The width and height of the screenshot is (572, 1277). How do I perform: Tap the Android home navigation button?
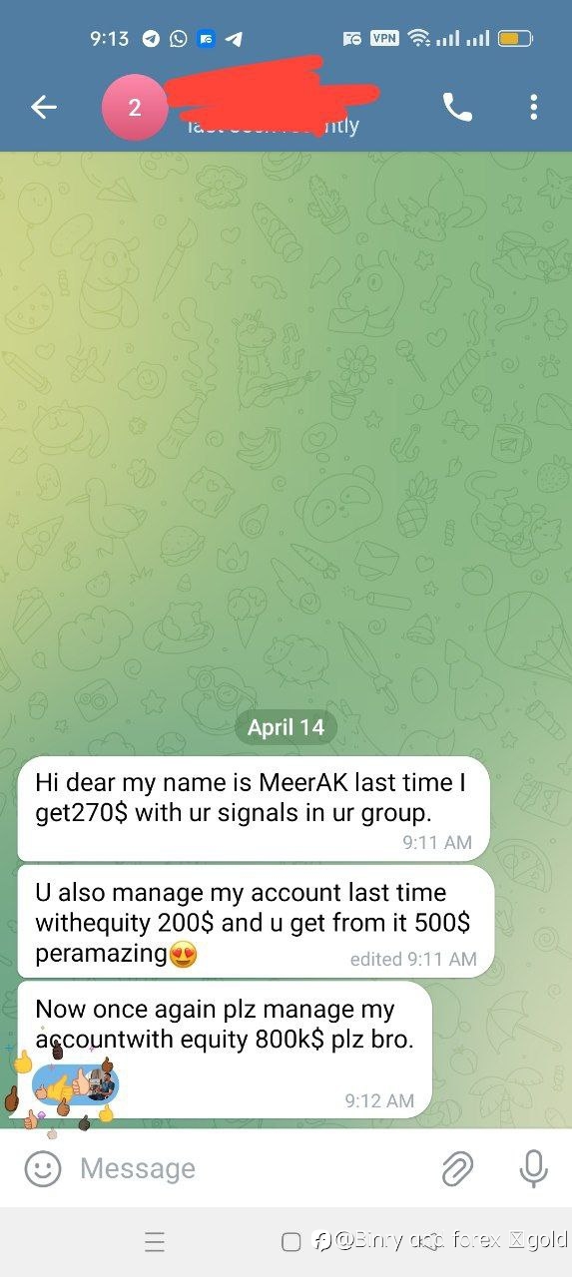(x=291, y=1242)
